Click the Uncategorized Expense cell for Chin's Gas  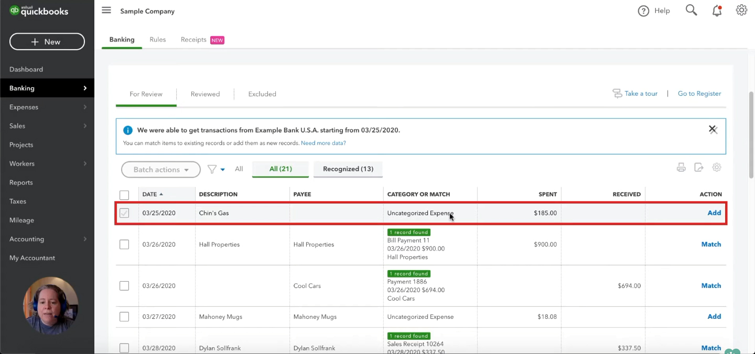(x=420, y=213)
